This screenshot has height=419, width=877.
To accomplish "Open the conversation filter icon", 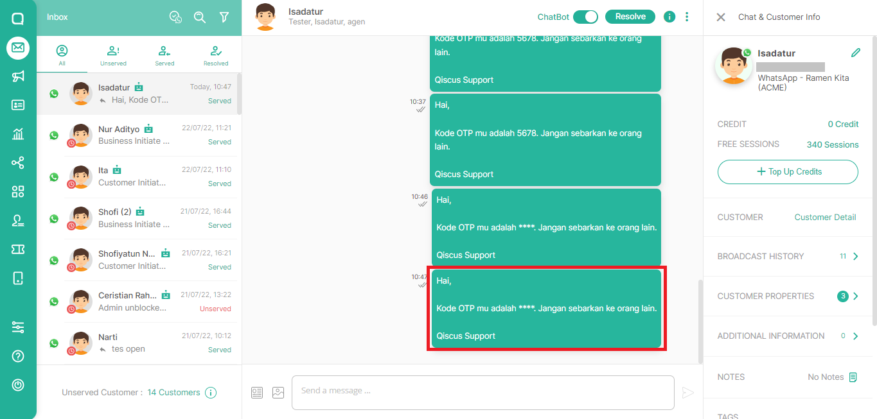I will [x=224, y=17].
